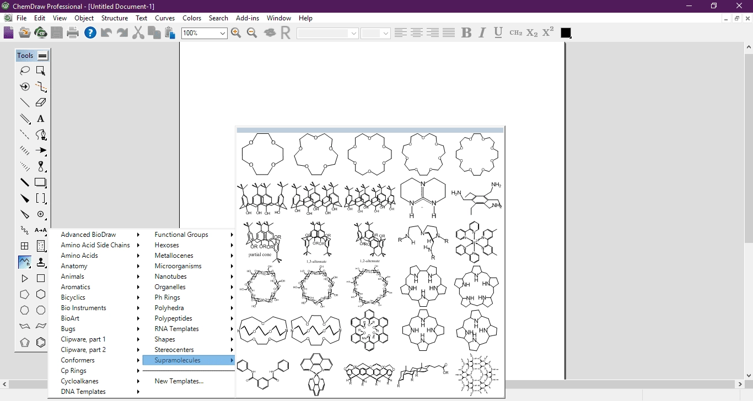Expand the Functional Groups submenu

(189, 235)
